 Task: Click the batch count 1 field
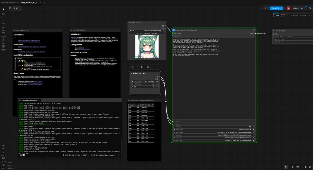coord(265,8)
